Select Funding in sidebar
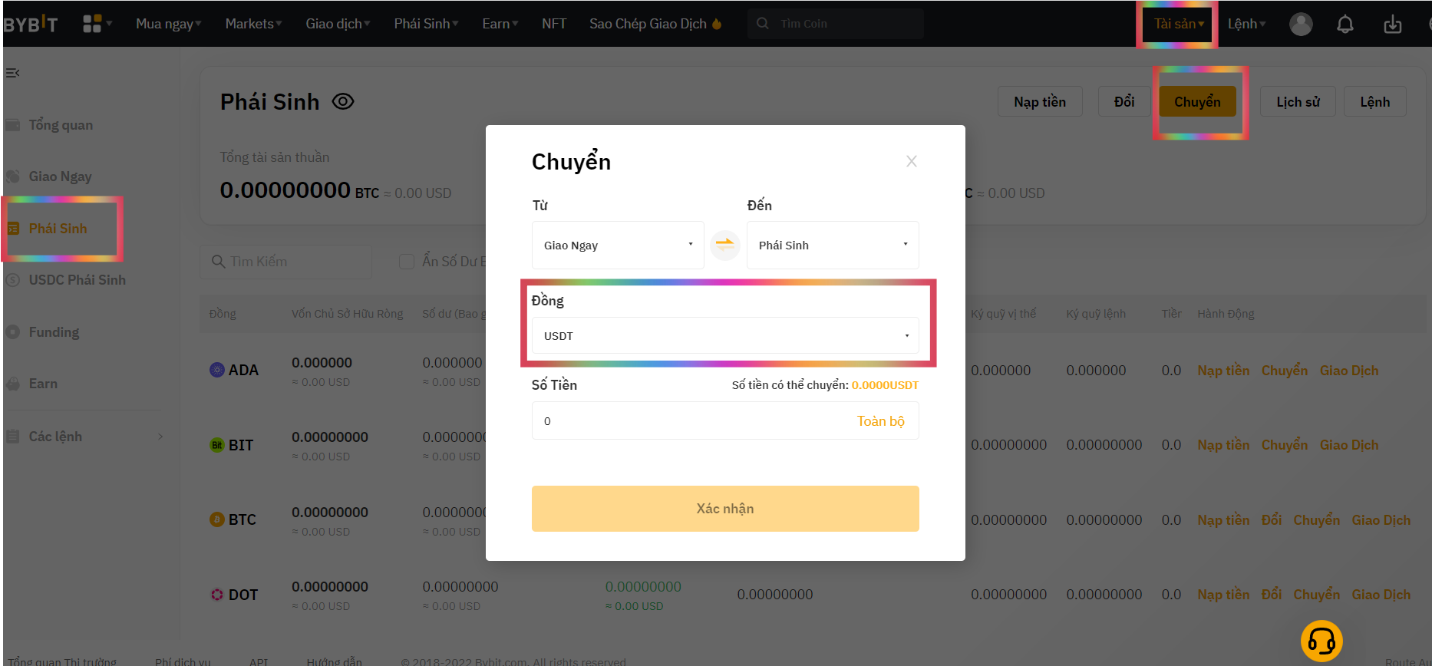 pos(54,332)
